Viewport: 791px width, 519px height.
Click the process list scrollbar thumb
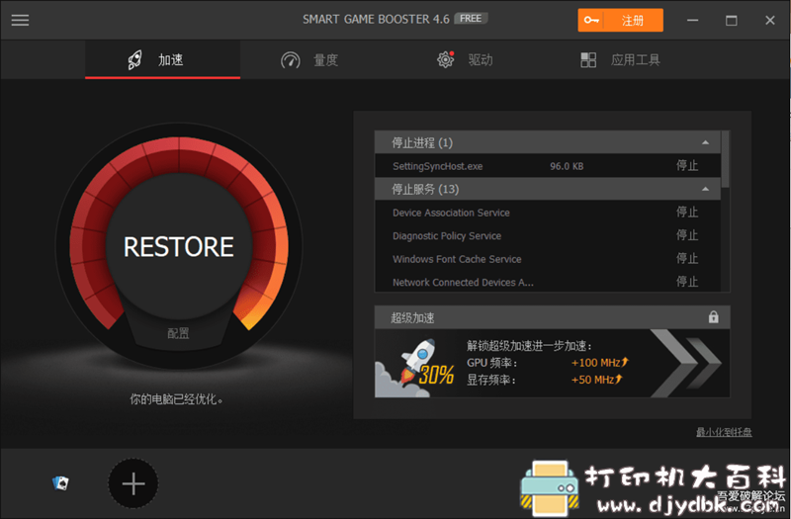726,159
